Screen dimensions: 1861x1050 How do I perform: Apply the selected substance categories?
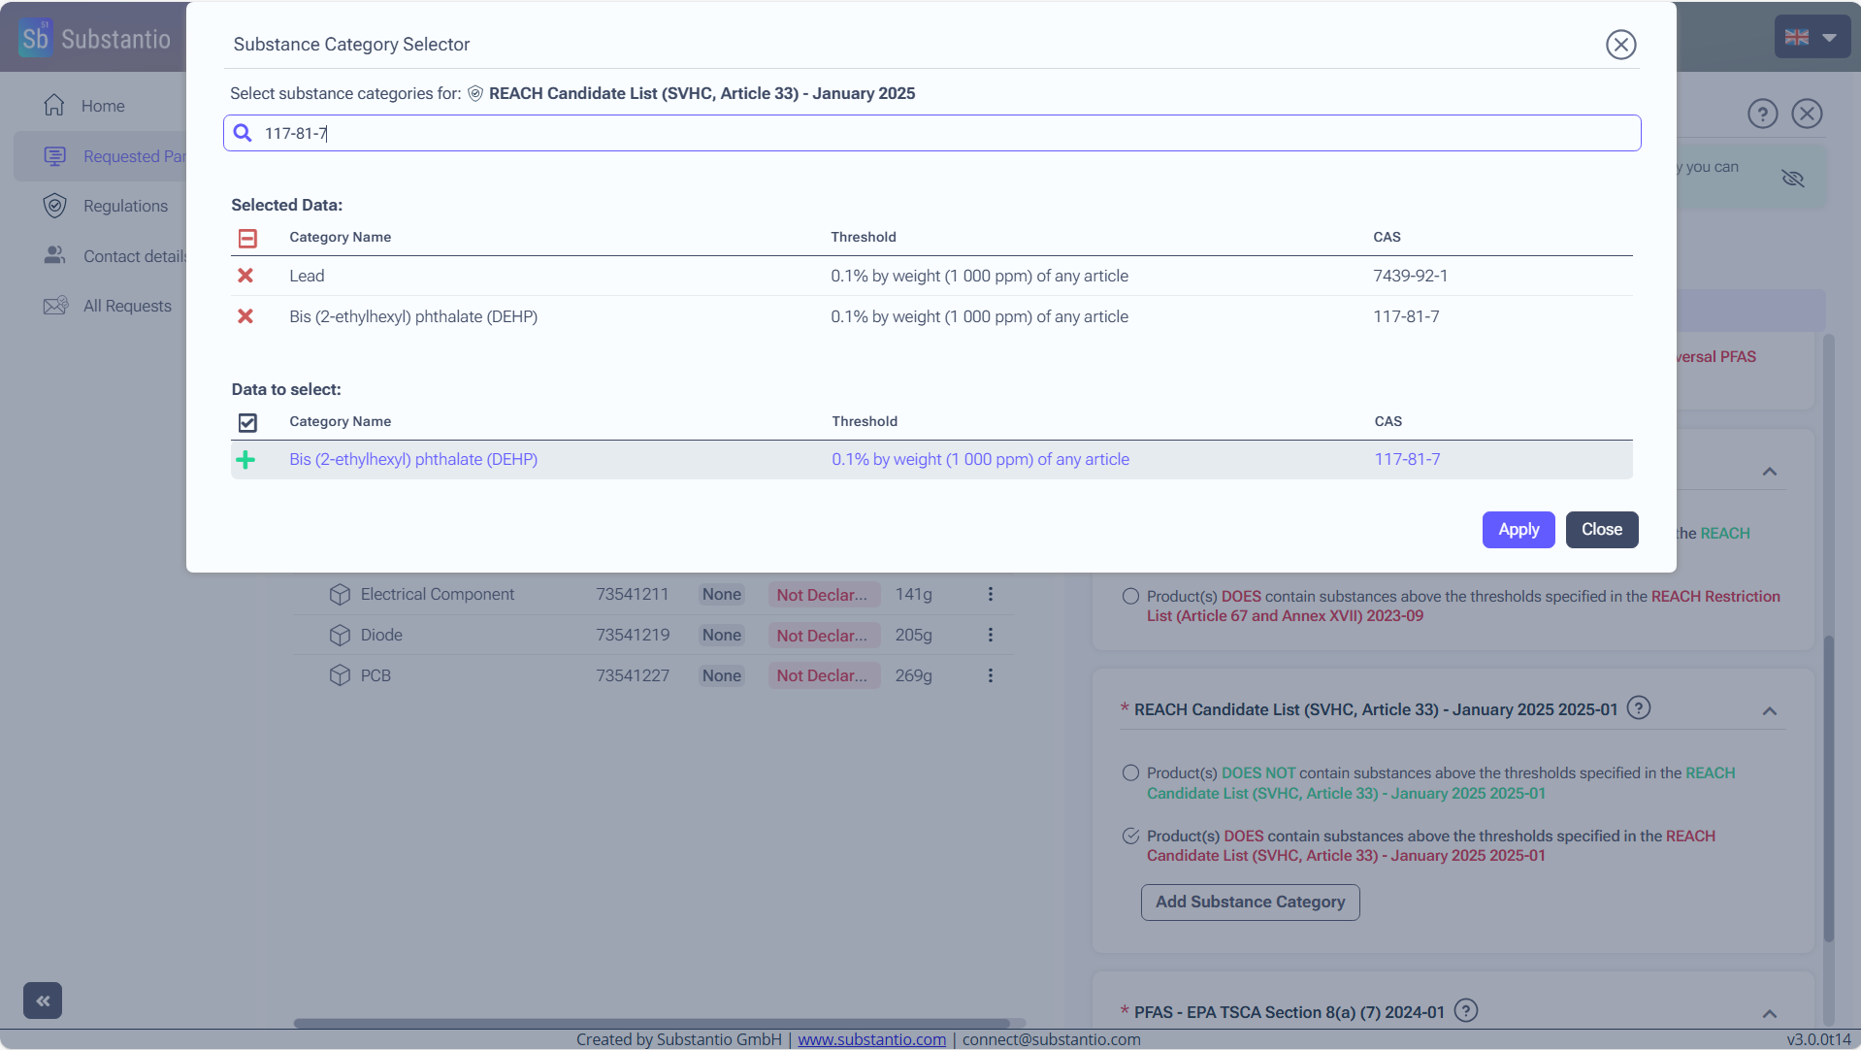(1518, 530)
